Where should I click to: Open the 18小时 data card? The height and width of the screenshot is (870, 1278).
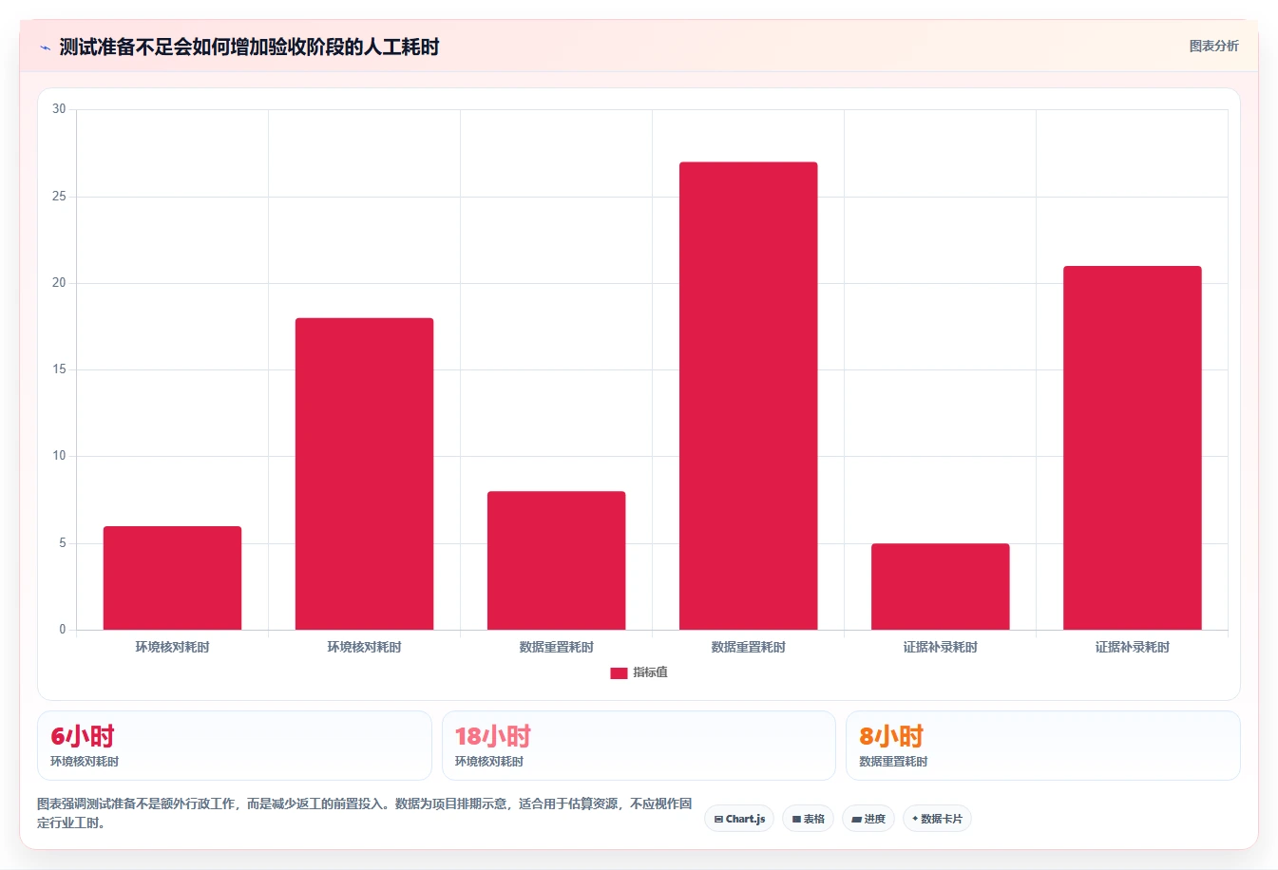tap(639, 746)
